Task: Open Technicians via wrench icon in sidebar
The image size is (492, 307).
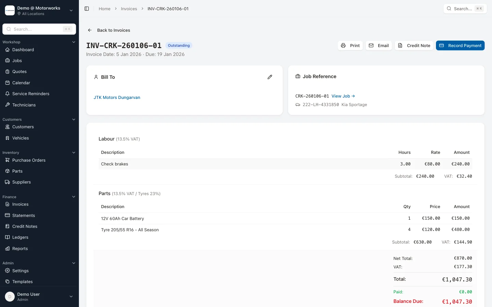Action: pyautogui.click(x=8, y=105)
